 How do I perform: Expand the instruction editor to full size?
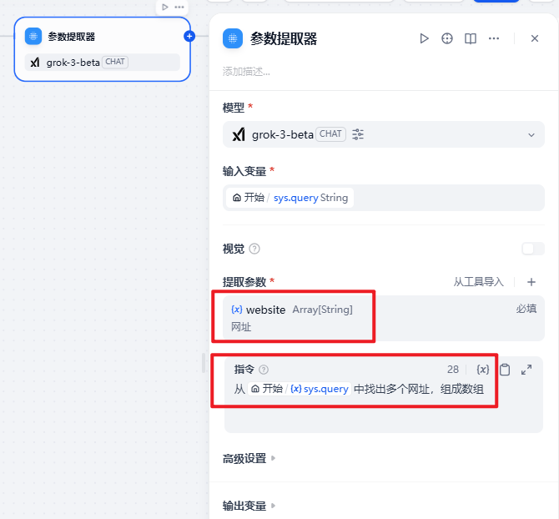526,370
